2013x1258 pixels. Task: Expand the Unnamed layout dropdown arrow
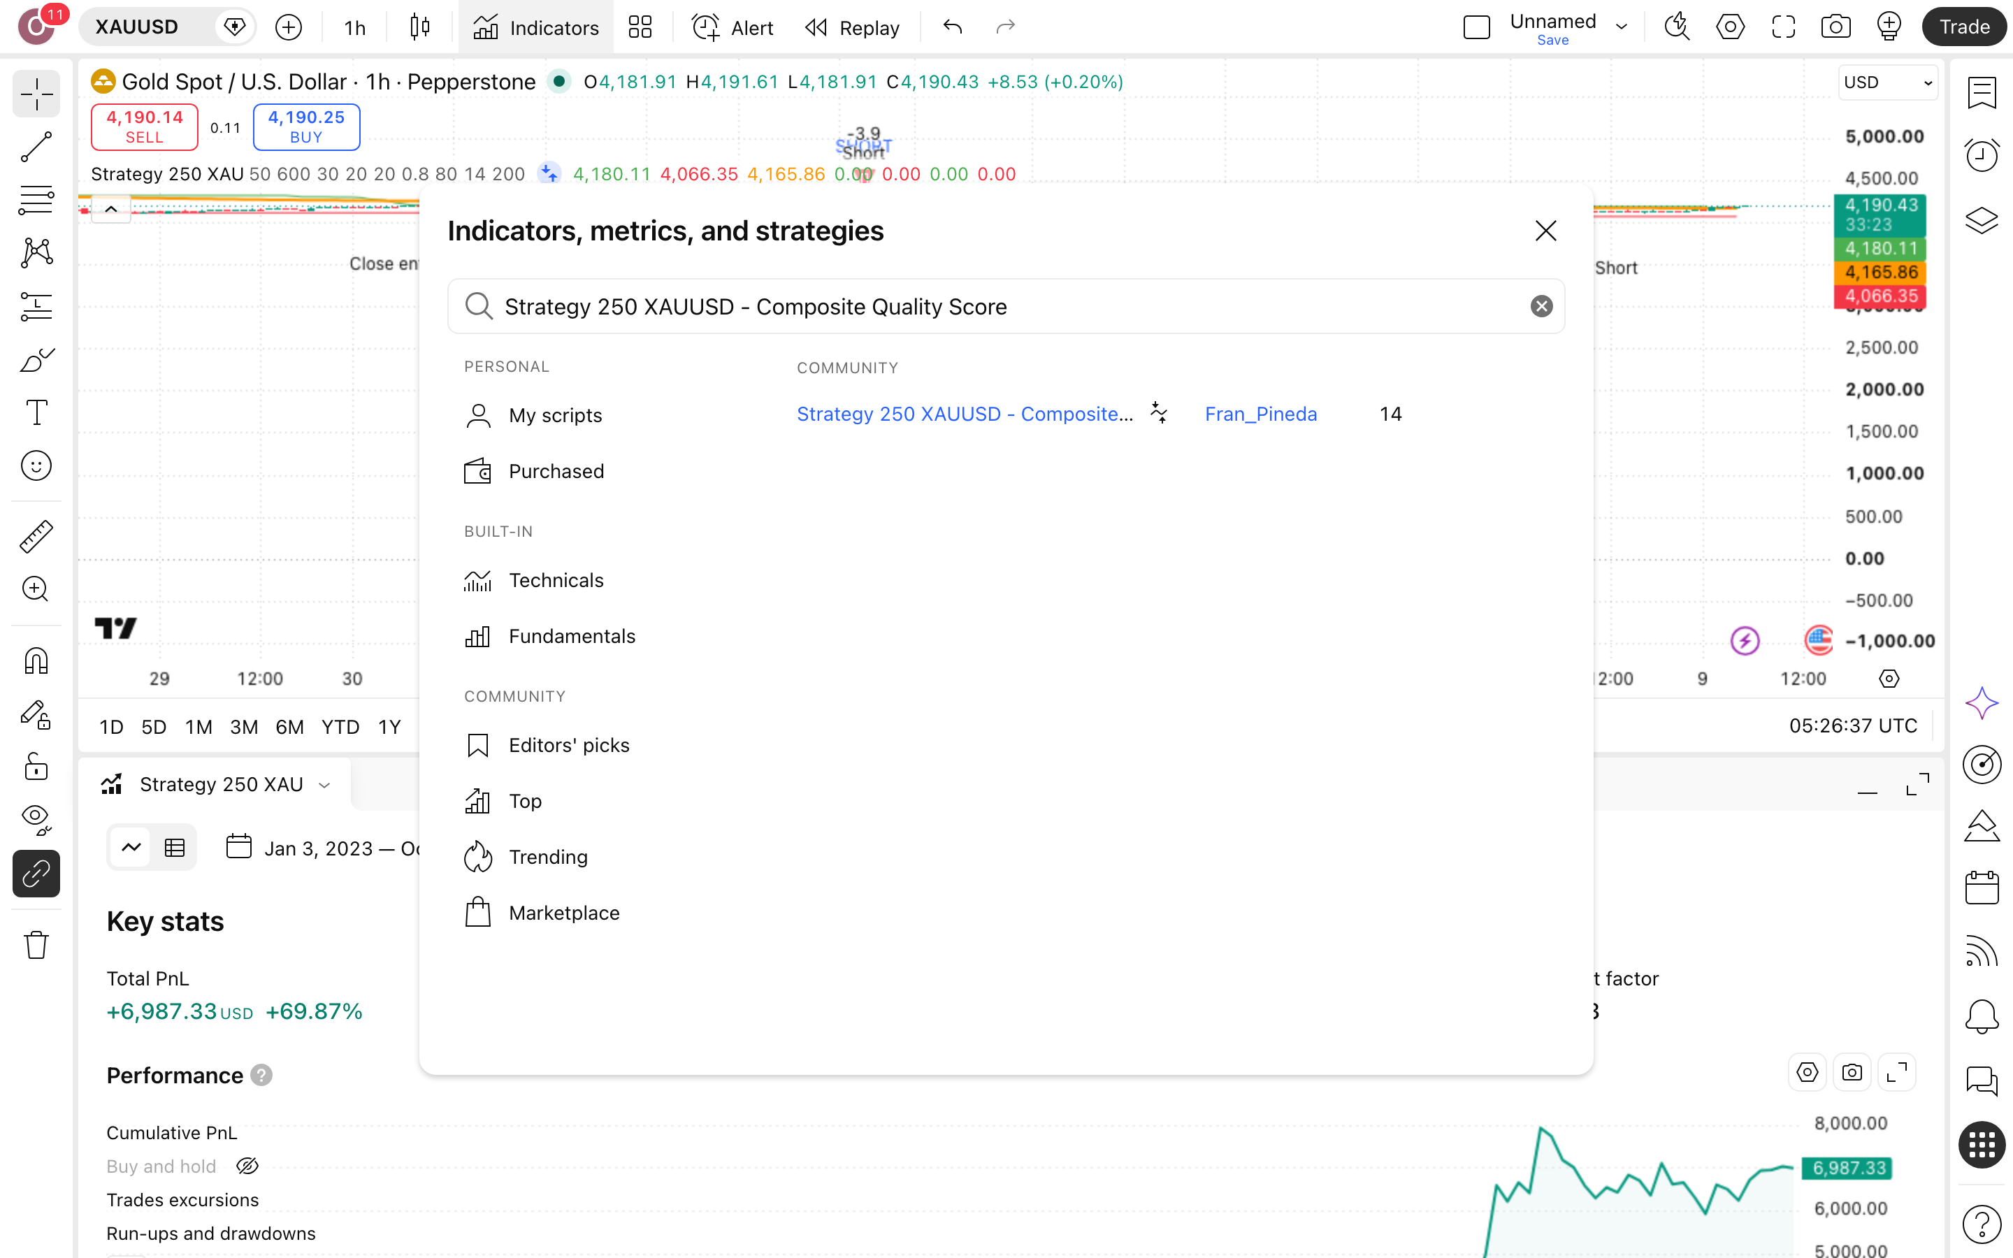[1621, 27]
